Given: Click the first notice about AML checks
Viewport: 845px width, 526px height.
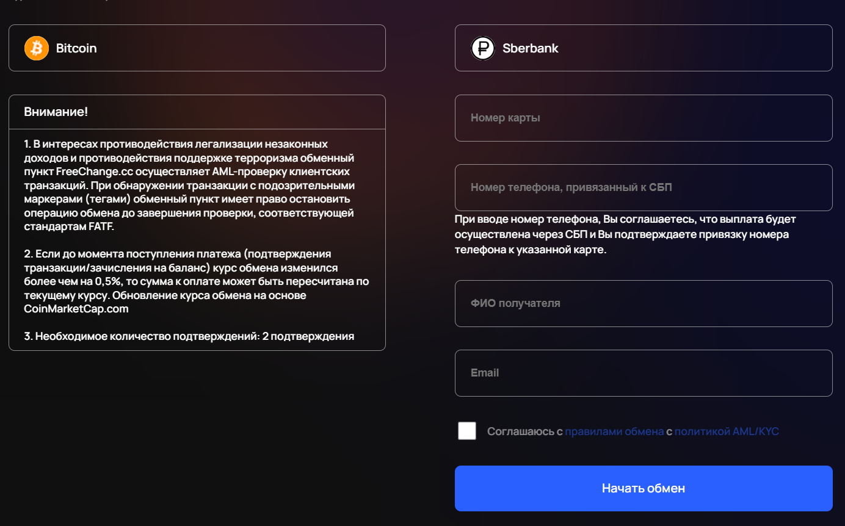Looking at the screenshot, I should point(189,186).
